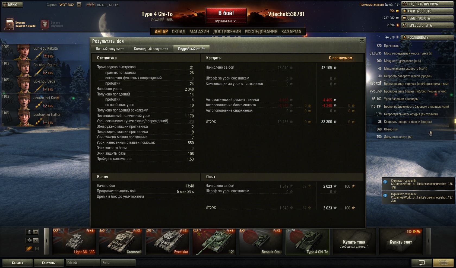Click ПЕРЕВОД ОПЫТА button
This screenshot has height=268, width=456.
[427, 25]
